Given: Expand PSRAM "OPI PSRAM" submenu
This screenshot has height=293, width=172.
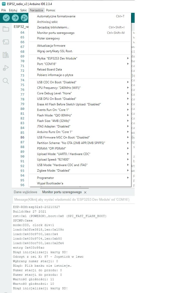Looking at the screenshot, I should tap(80, 148).
